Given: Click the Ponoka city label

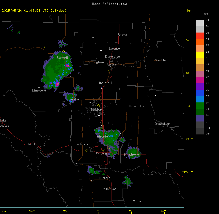Looking at the screenshot, I should 122,35.
